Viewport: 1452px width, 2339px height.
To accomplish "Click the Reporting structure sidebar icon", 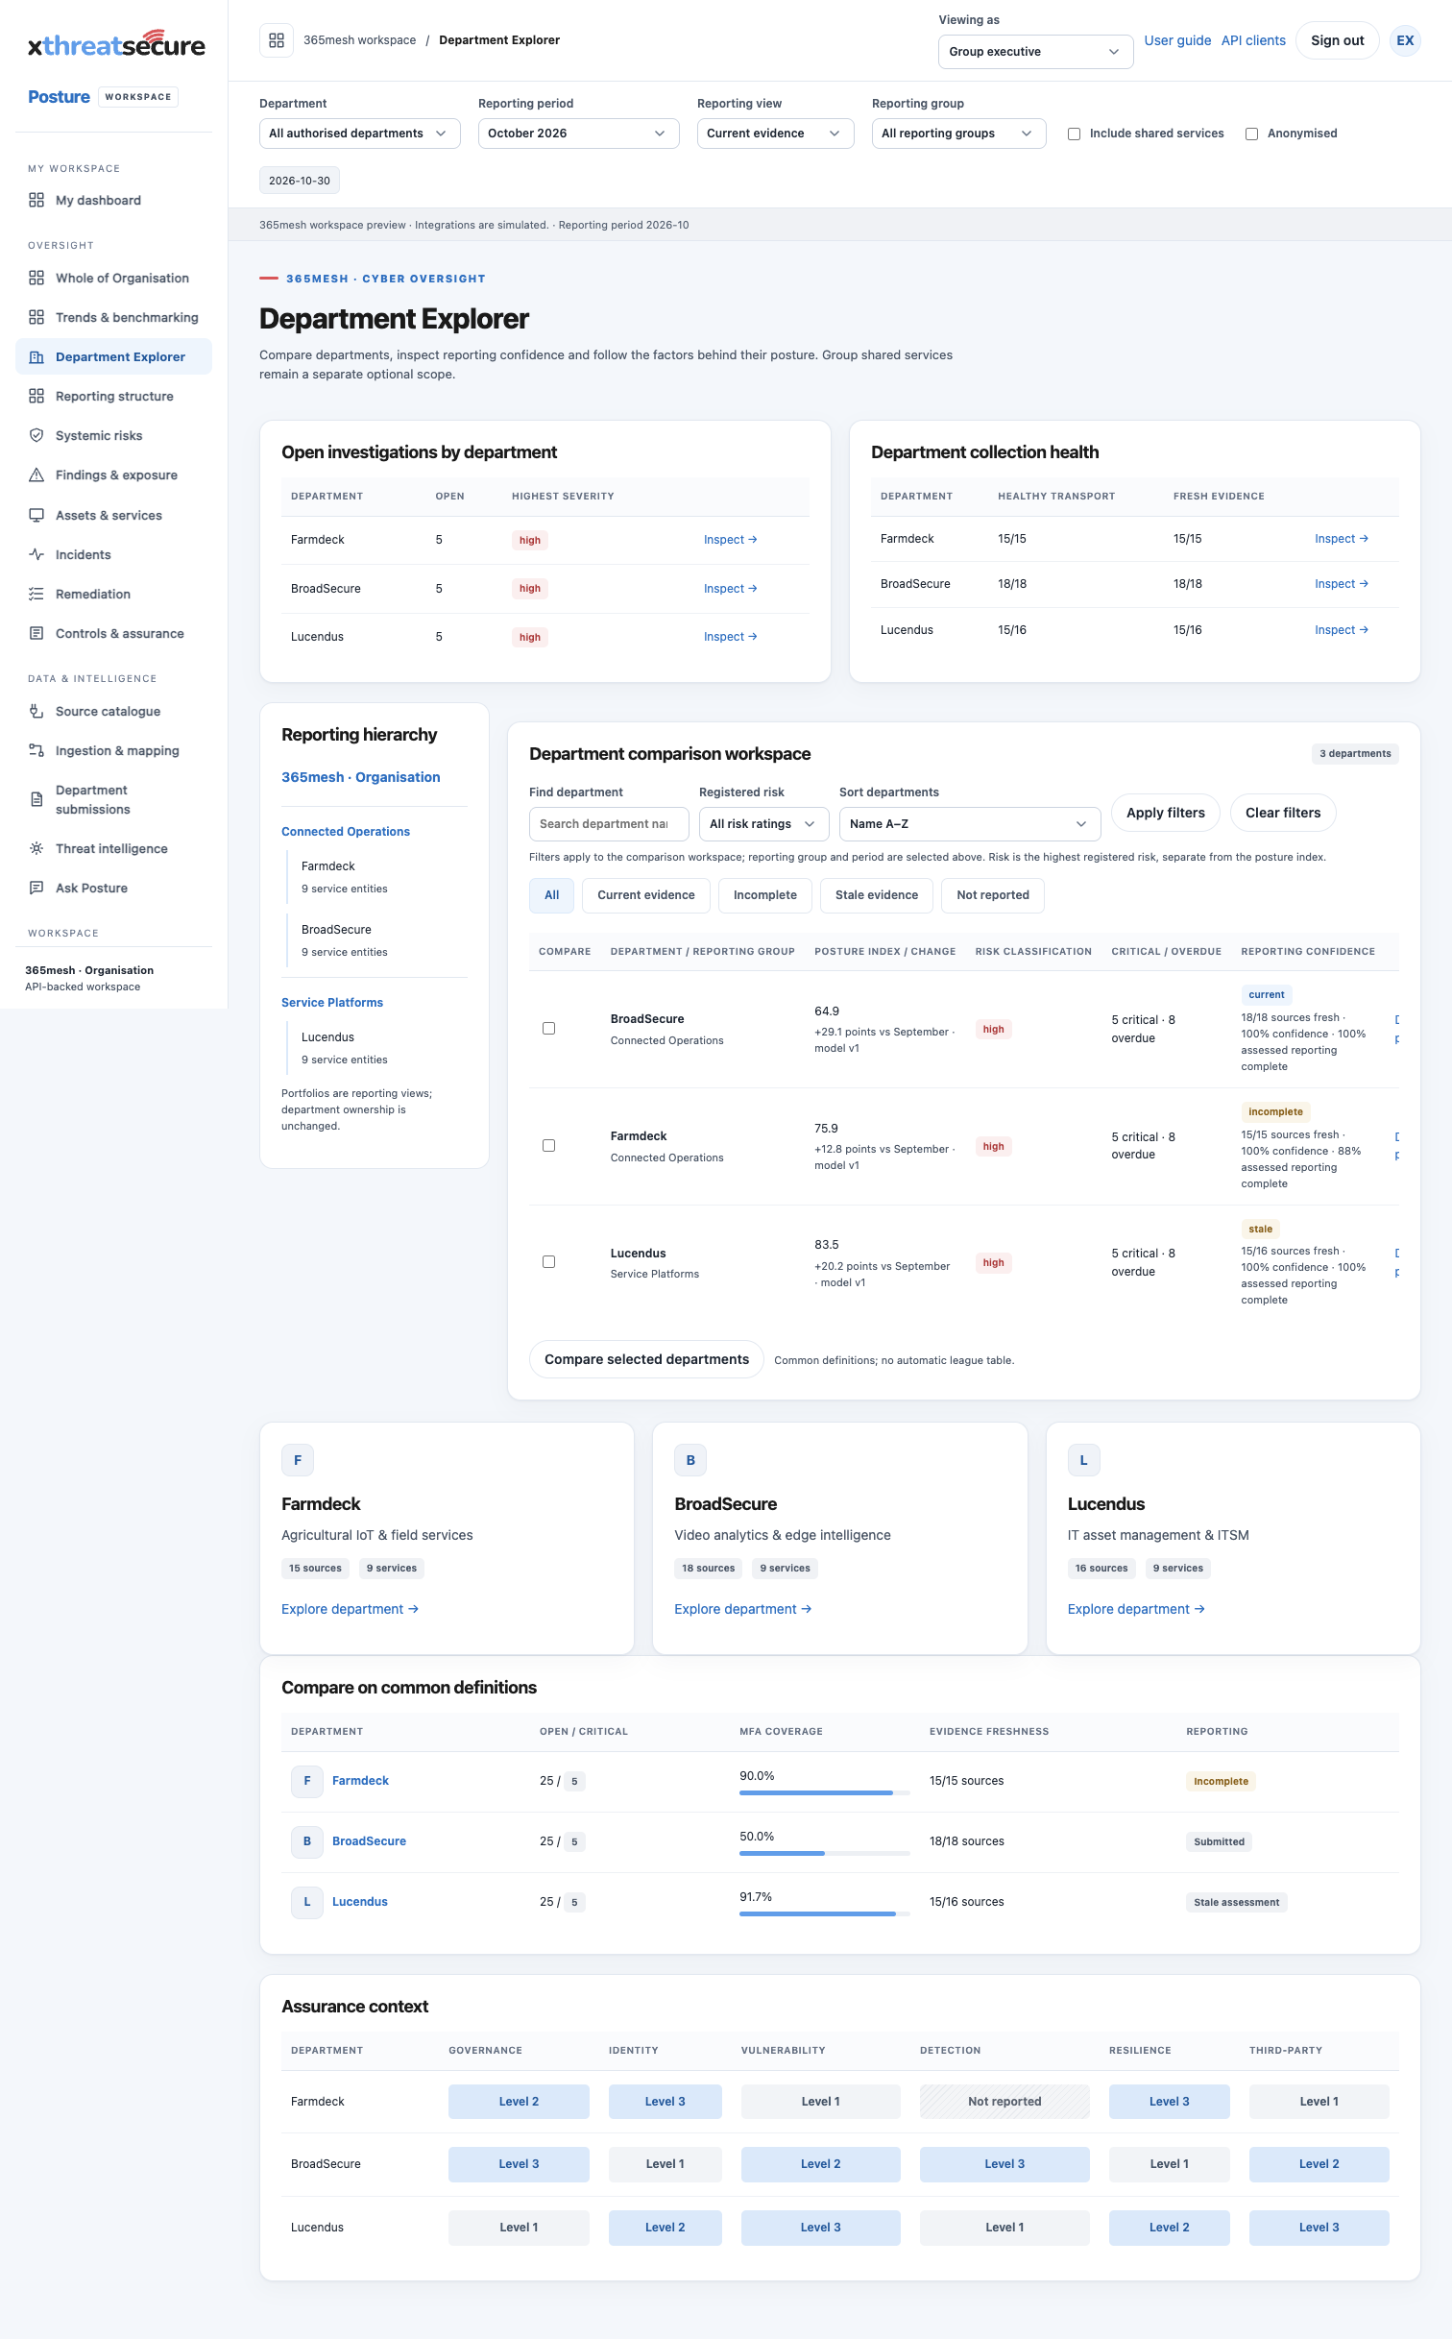I will 36,396.
